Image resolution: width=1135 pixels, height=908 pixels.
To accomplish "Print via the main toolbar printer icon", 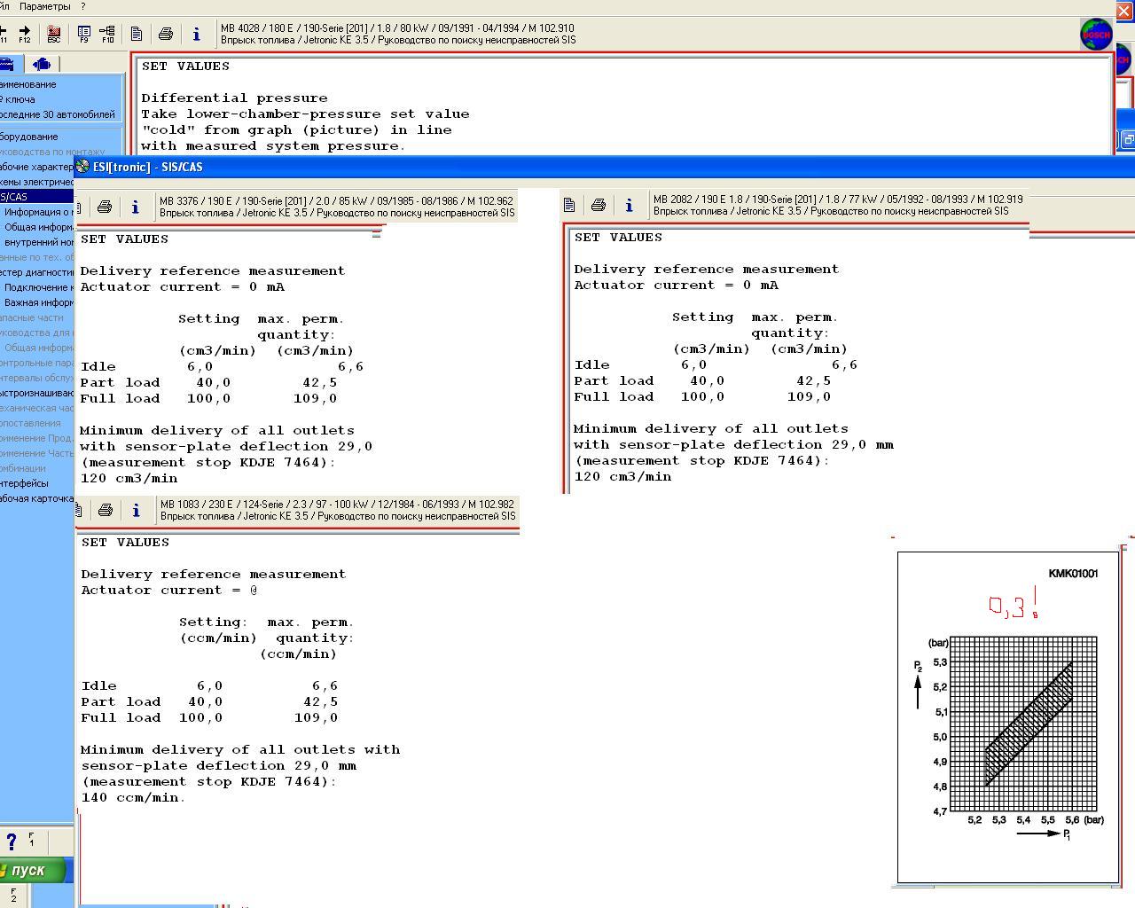I will click(166, 34).
